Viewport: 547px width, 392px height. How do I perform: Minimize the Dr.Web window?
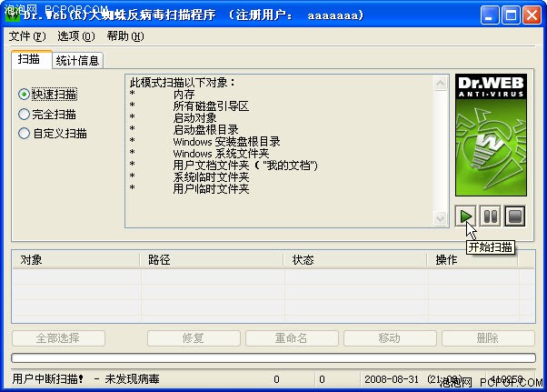[489, 15]
